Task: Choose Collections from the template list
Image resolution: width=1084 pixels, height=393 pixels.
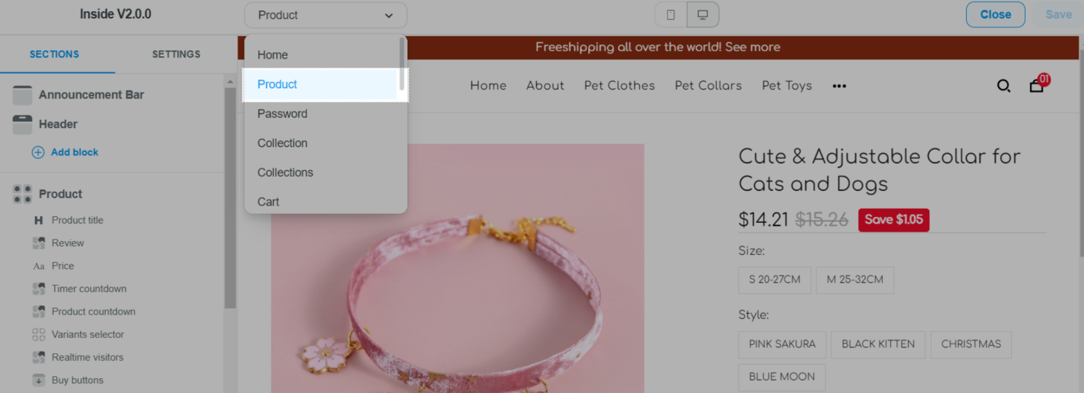Action: click(321, 173)
